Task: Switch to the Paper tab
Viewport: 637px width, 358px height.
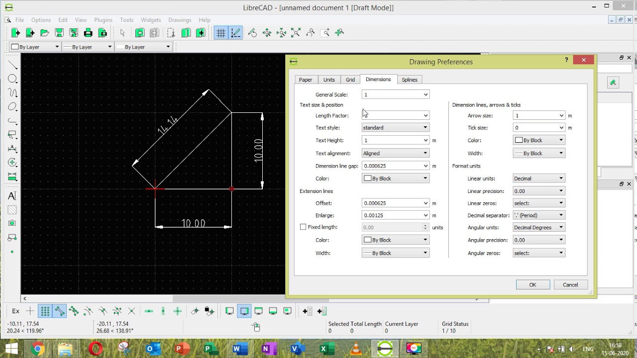Action: pos(306,80)
